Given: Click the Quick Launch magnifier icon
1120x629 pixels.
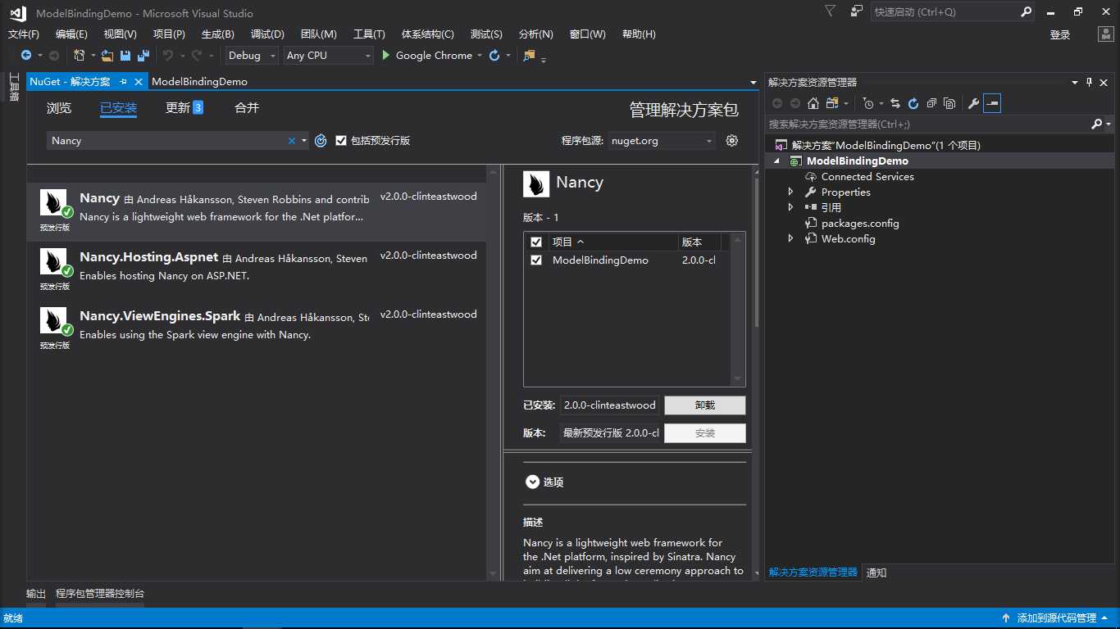Looking at the screenshot, I should pyautogui.click(x=1027, y=12).
